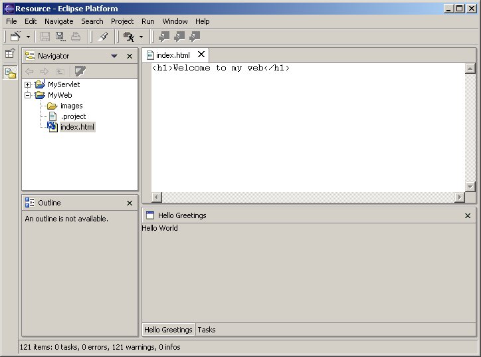Click the Open a Perspective icon
481x357 pixels.
point(10,55)
